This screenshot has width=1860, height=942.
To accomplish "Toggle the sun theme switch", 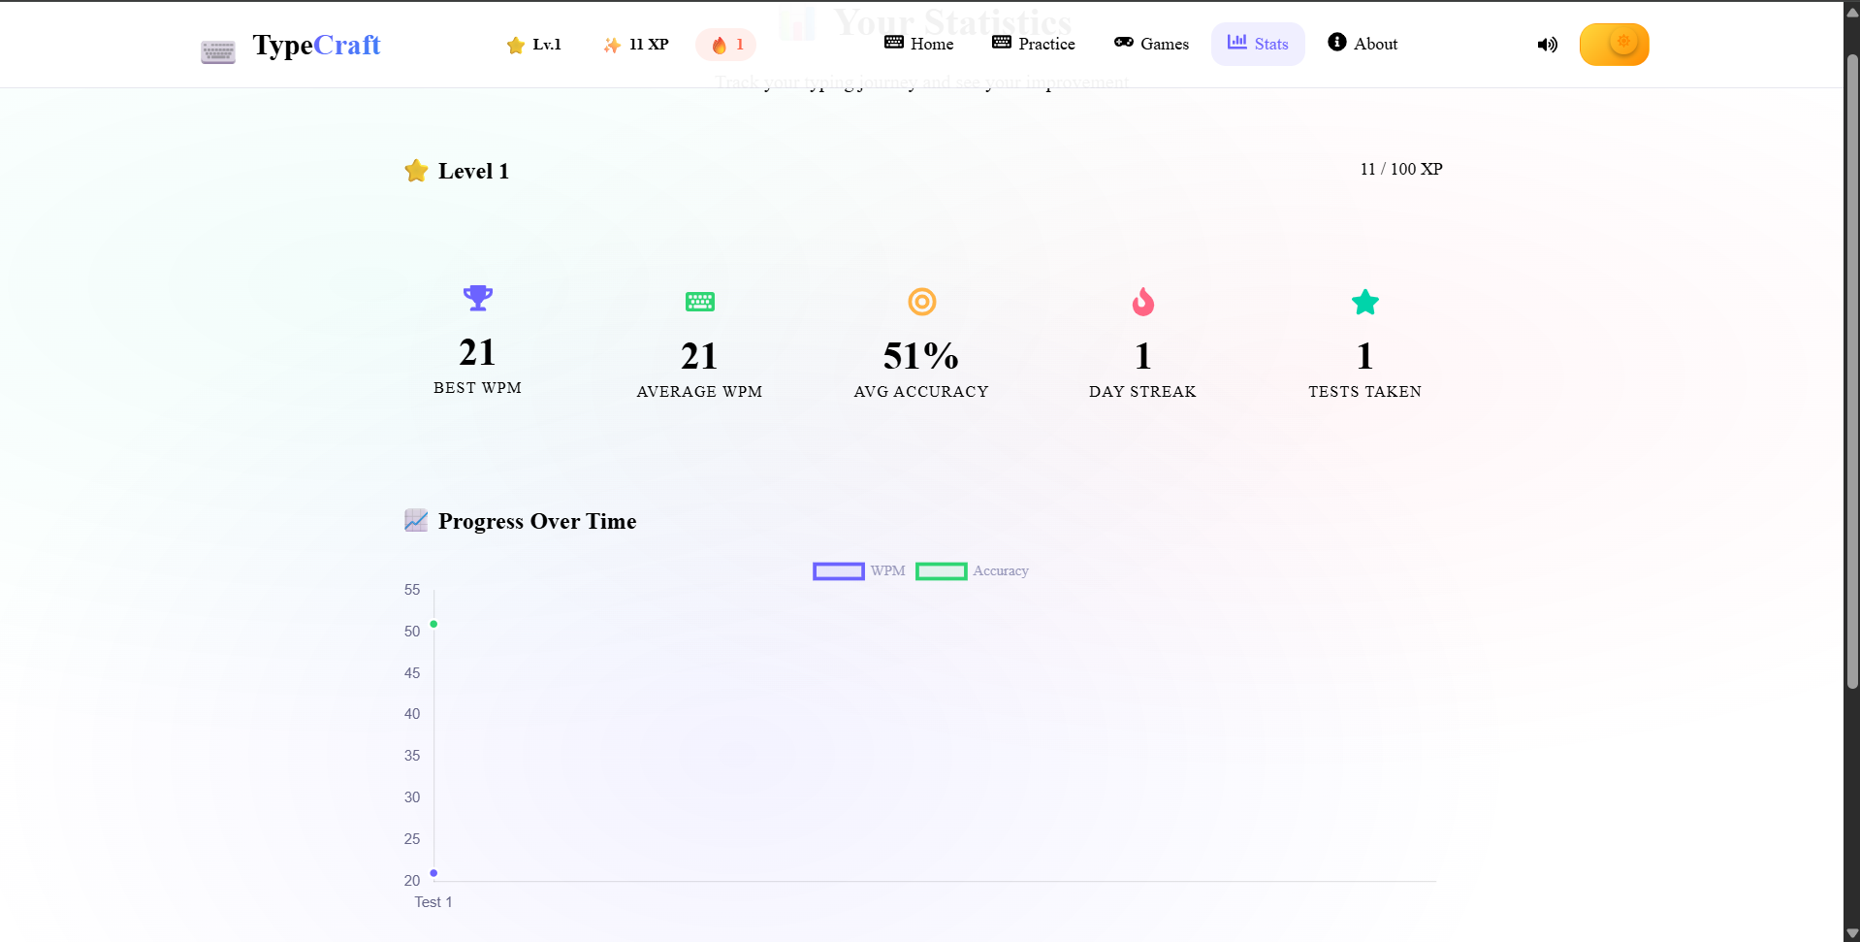I will point(1615,45).
